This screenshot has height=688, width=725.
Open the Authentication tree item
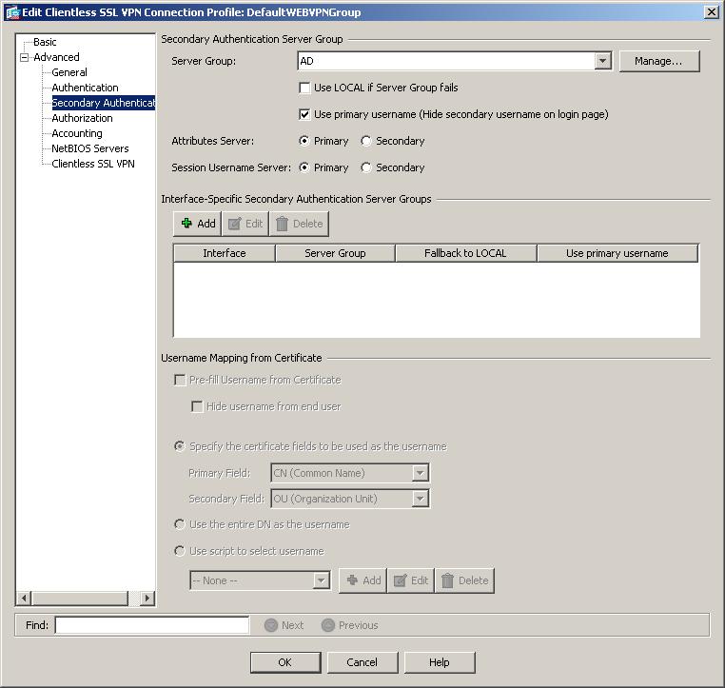click(85, 88)
